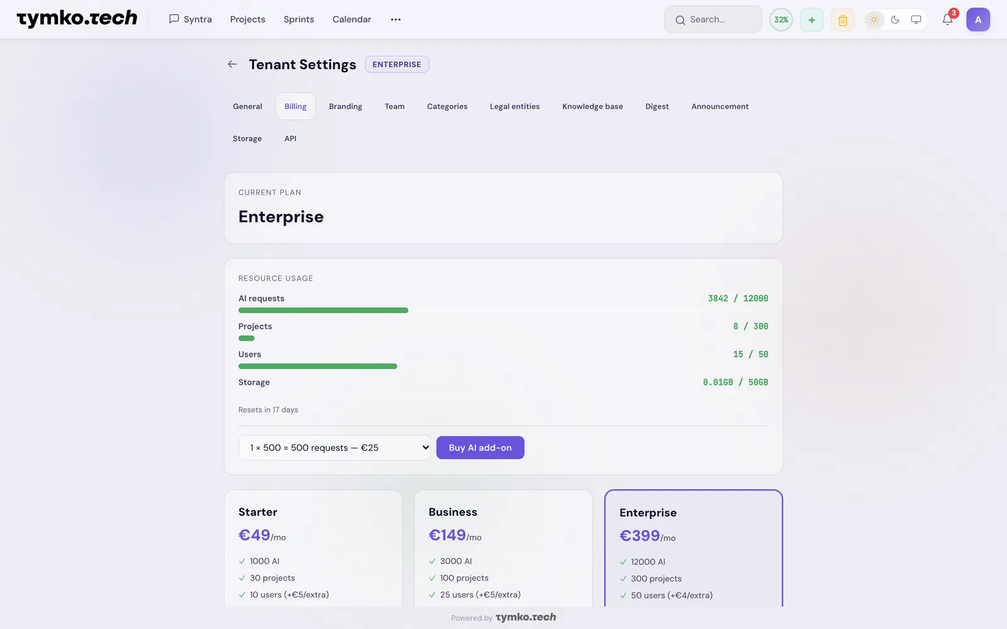Open the user avatar menu
The width and height of the screenshot is (1007, 629).
(x=978, y=19)
